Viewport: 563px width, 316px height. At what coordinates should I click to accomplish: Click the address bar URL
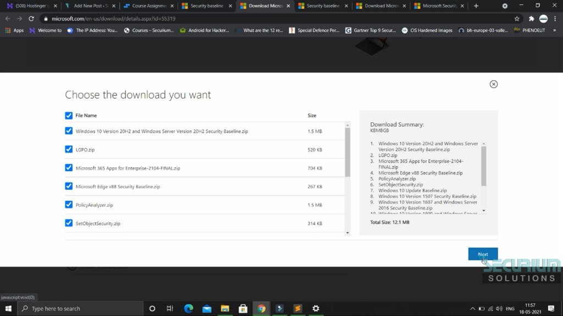point(113,19)
